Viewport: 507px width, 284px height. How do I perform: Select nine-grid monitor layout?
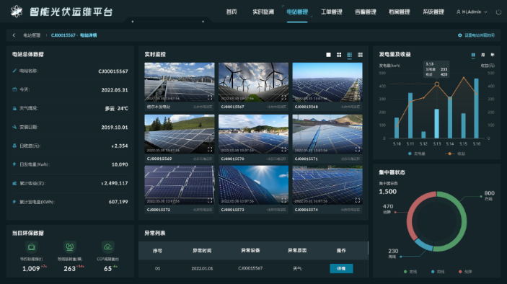tap(350, 55)
